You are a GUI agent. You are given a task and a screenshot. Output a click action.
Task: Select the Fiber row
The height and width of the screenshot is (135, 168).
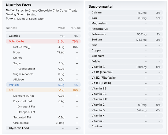click(43, 52)
